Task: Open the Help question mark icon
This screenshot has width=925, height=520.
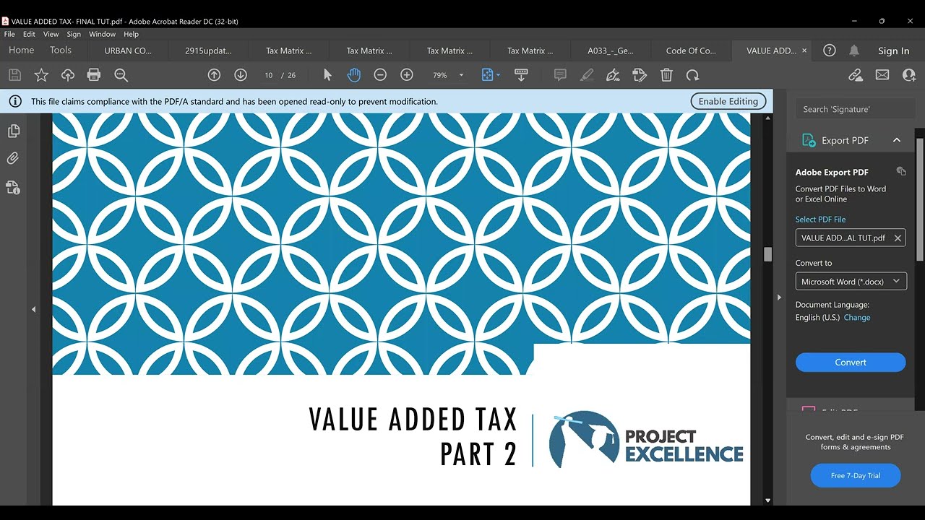Action: click(x=830, y=51)
